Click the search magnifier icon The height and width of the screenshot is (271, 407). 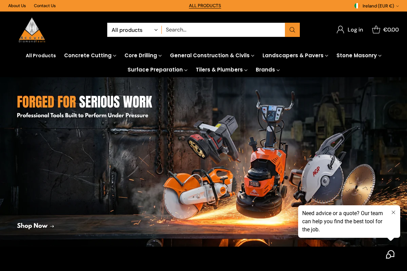coord(292,30)
